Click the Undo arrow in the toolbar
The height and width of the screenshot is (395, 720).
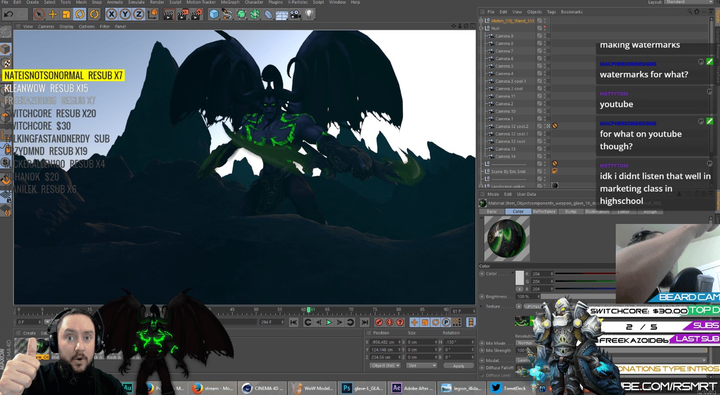(x=8, y=14)
